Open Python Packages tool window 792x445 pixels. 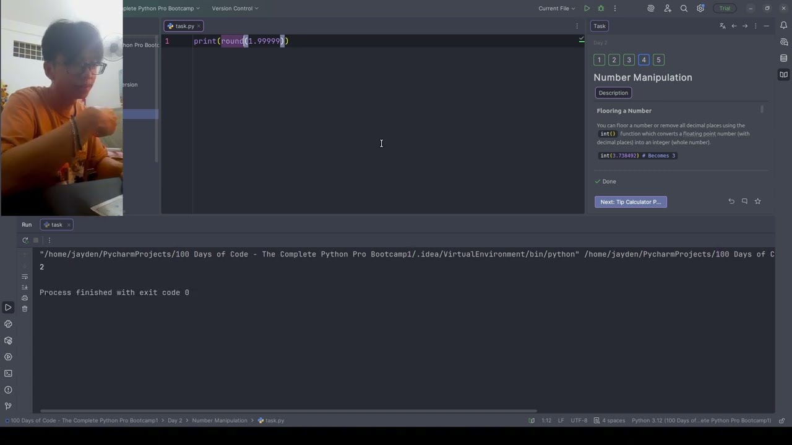[x=8, y=341]
